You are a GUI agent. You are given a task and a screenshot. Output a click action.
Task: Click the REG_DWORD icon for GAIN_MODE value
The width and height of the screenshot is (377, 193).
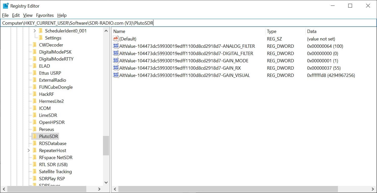[x=116, y=61]
